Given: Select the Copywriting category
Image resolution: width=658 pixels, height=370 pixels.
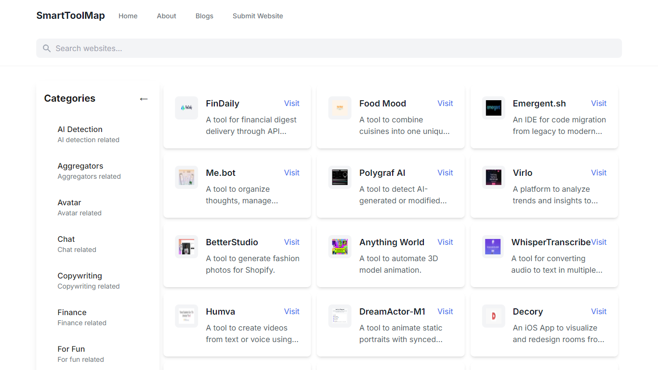Looking at the screenshot, I should point(79,276).
